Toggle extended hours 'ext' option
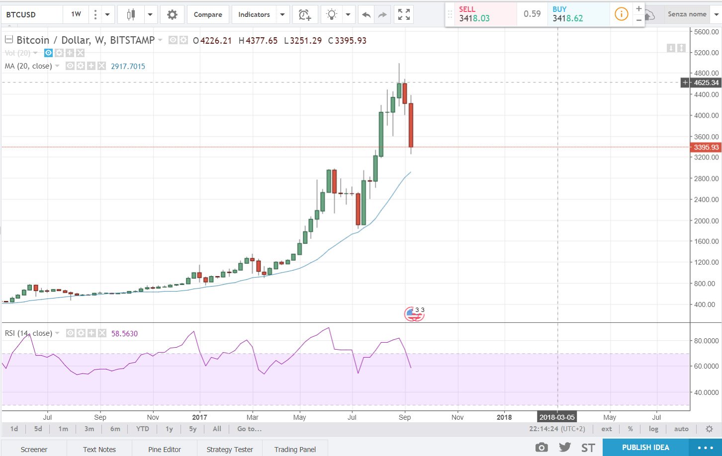 point(607,429)
